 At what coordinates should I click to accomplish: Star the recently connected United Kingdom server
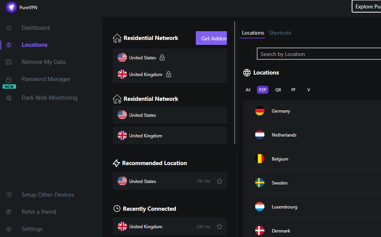tap(219, 226)
